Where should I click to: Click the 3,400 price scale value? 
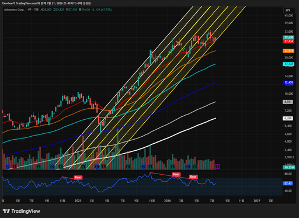288,150
